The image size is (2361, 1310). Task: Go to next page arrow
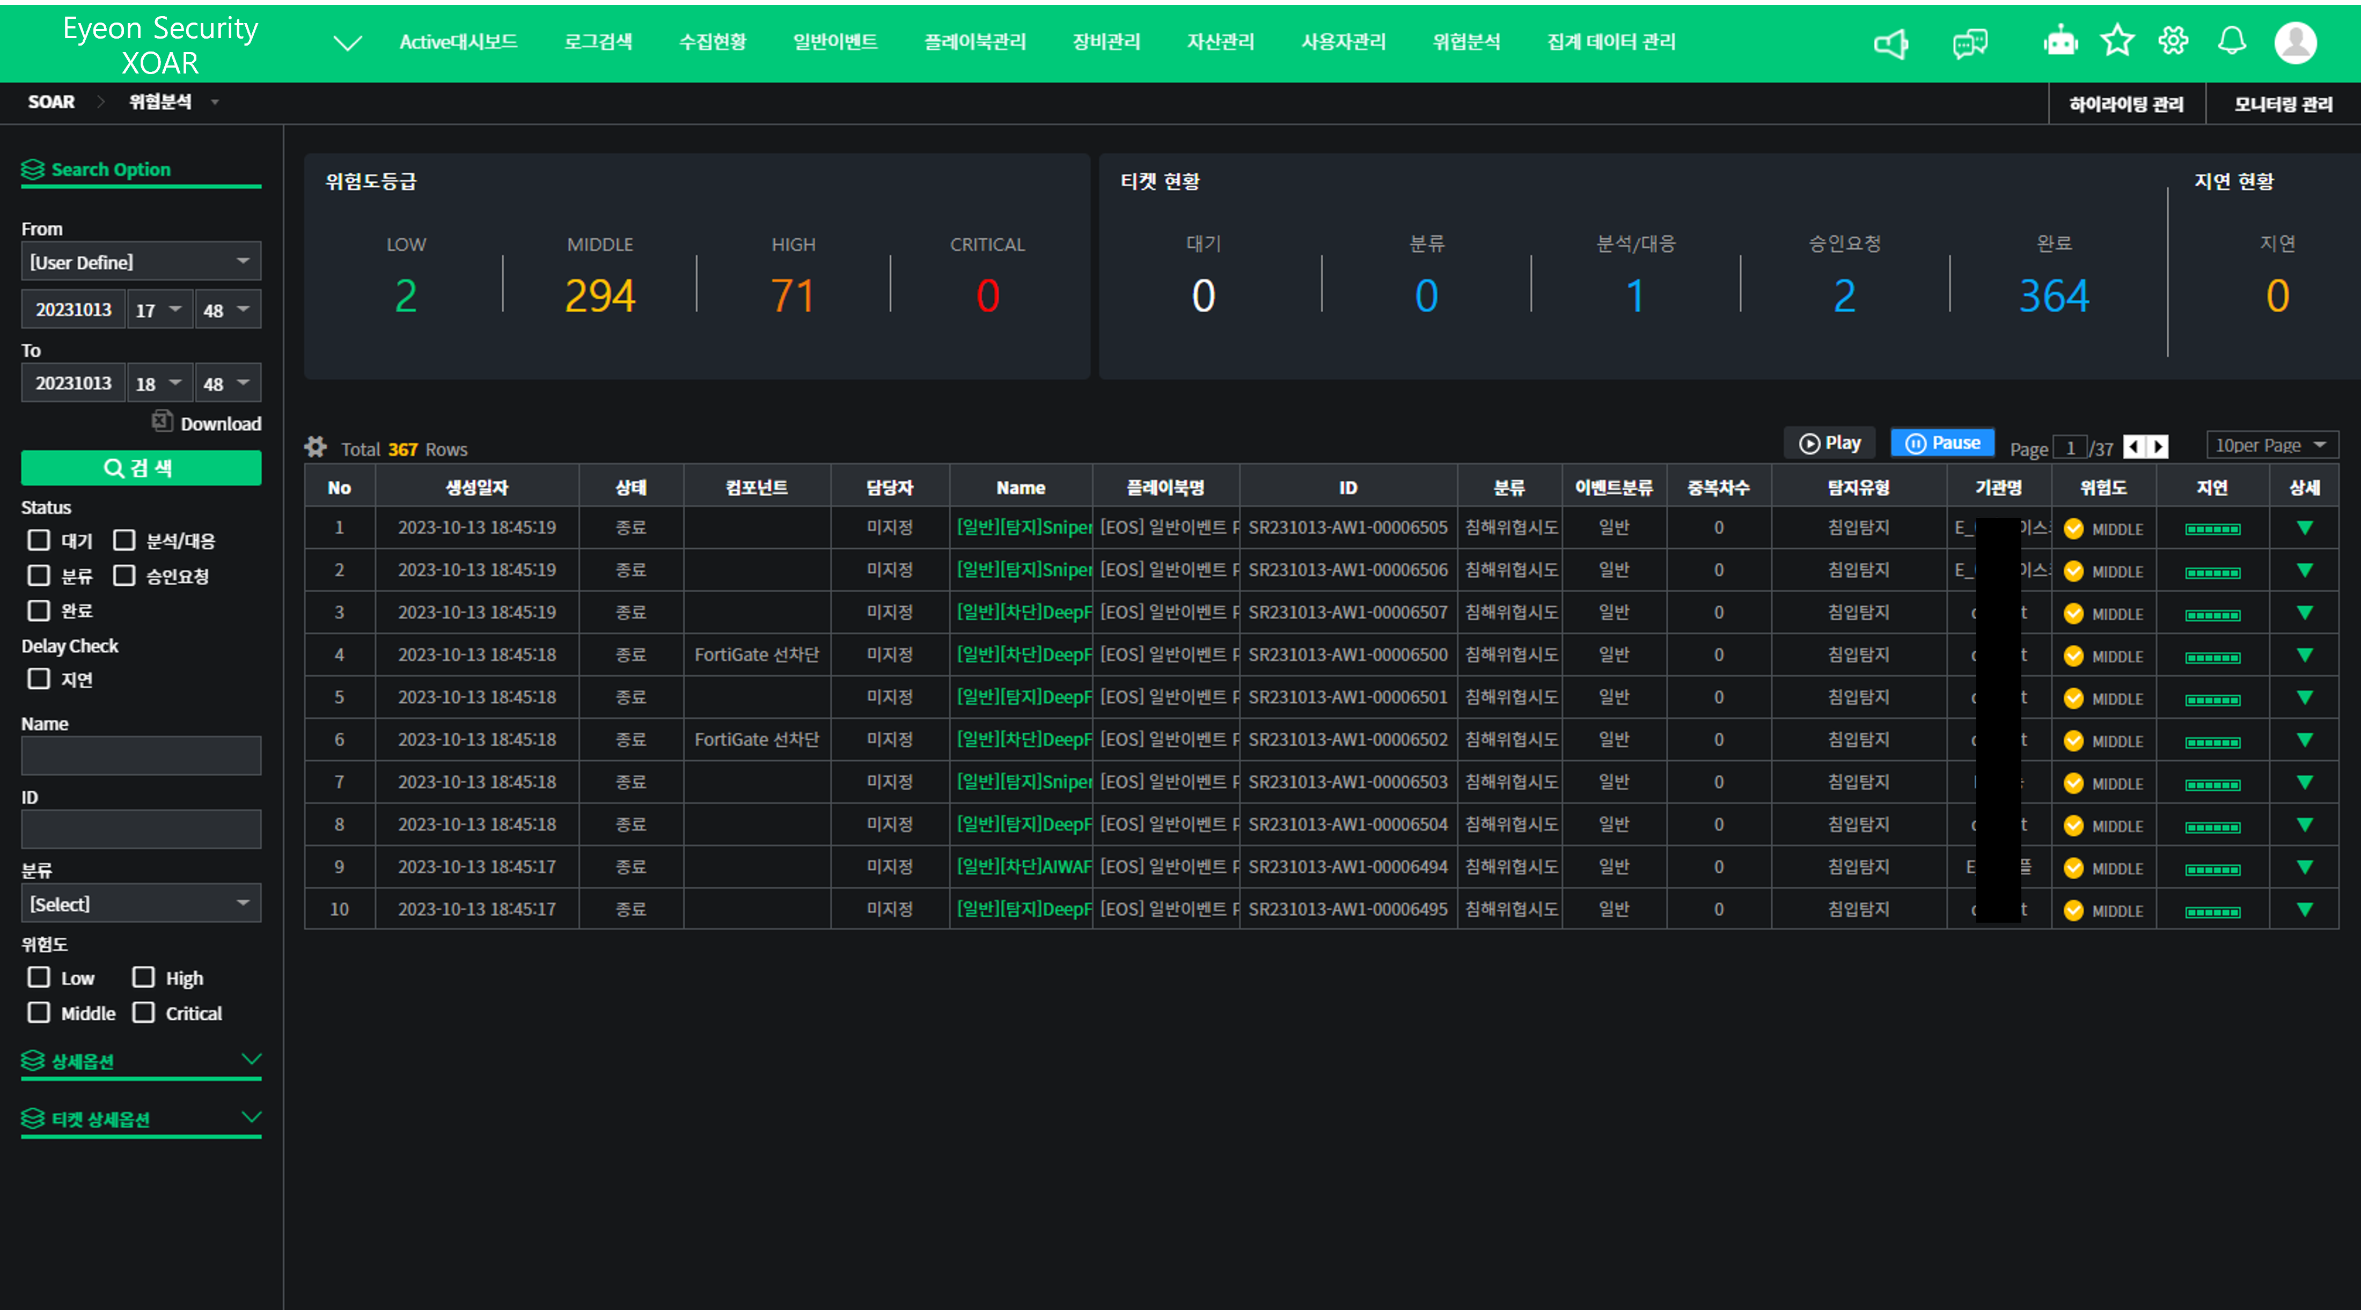(2159, 446)
